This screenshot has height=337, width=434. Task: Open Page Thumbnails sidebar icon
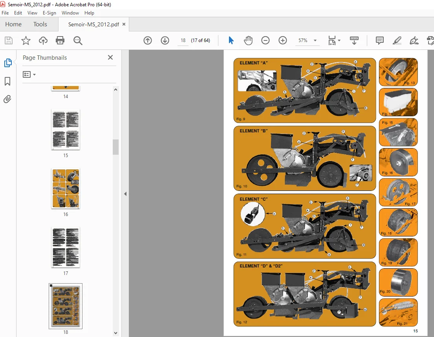[8, 63]
